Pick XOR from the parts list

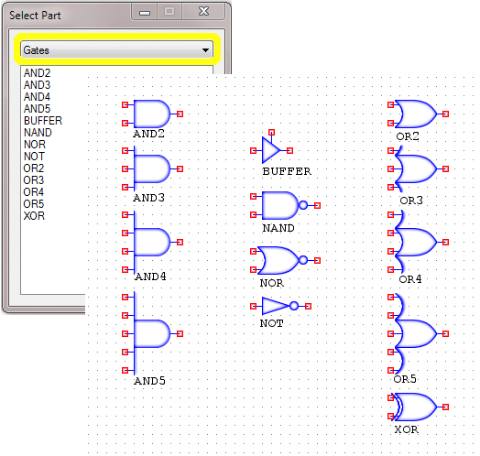point(34,216)
